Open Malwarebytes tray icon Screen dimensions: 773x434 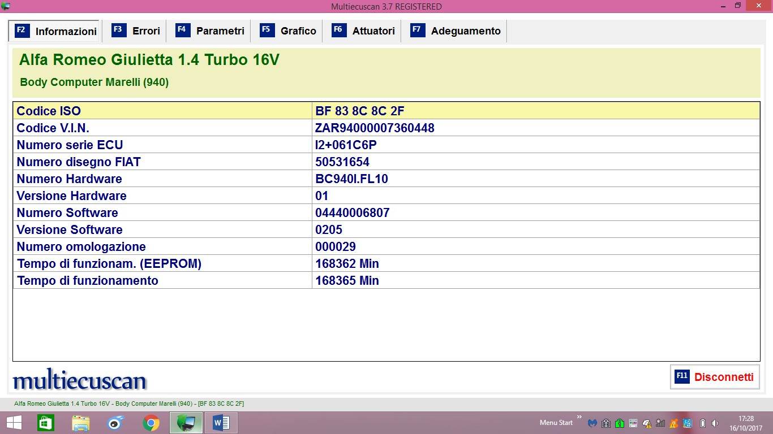click(592, 423)
